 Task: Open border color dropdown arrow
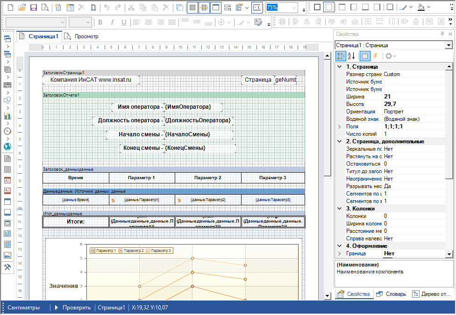[x=411, y=7]
